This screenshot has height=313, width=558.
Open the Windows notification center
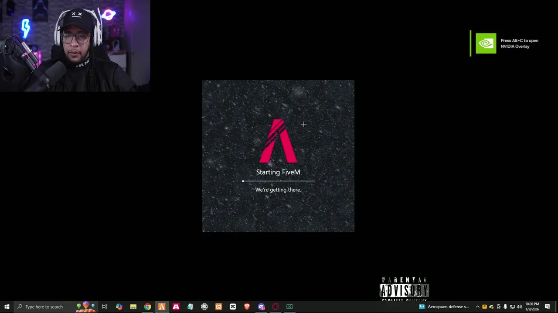point(548,306)
